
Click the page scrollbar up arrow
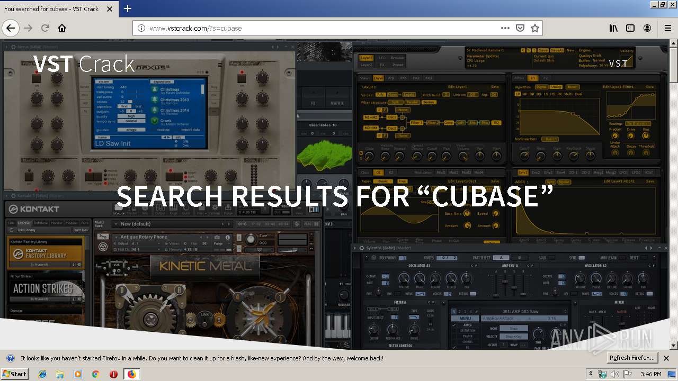click(x=673, y=43)
